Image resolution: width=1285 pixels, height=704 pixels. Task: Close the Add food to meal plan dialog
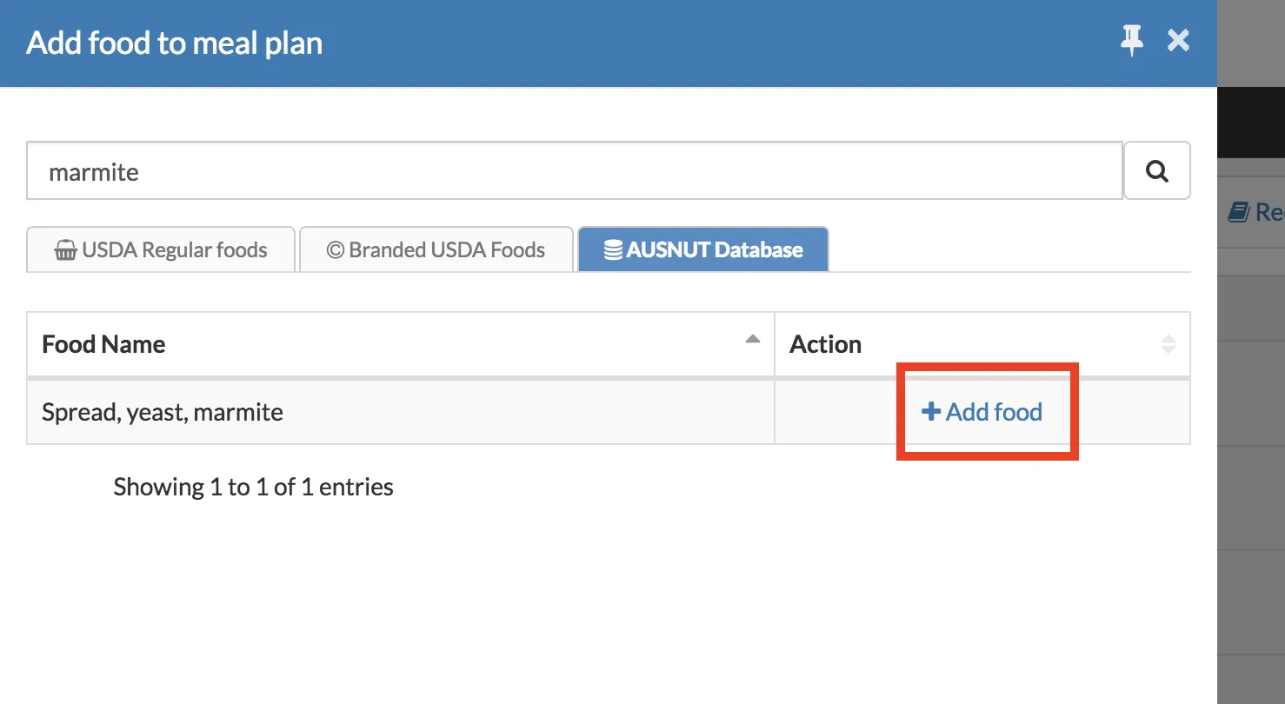[1178, 41]
